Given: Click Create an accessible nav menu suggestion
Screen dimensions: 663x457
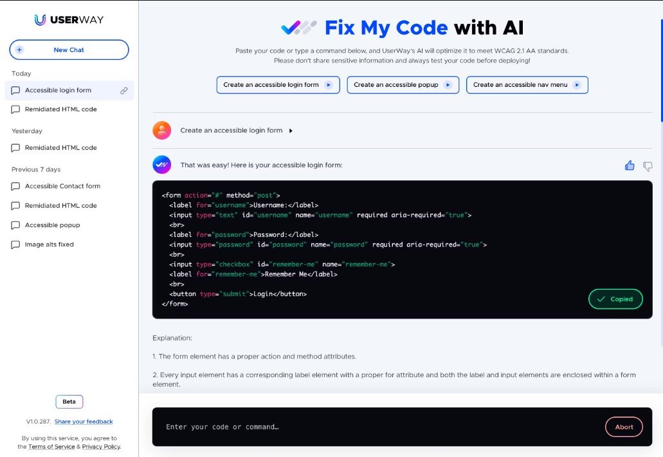Looking at the screenshot, I should coord(527,85).
